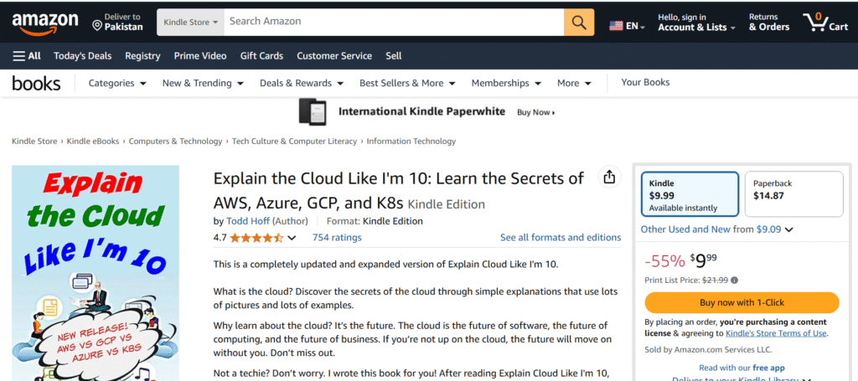Open Returns & Orders

769,23
